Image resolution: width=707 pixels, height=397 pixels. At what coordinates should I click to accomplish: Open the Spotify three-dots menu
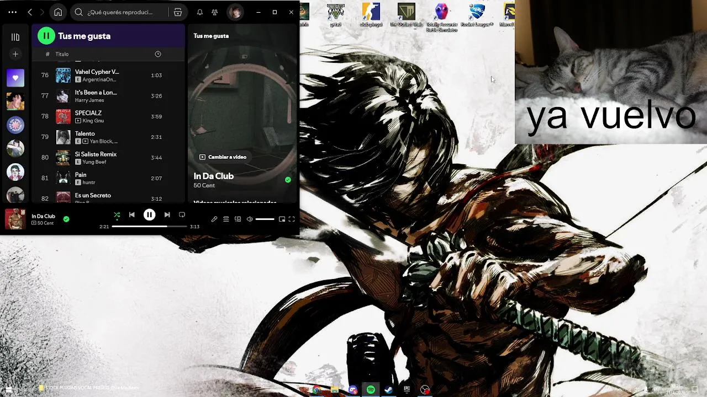(x=12, y=12)
